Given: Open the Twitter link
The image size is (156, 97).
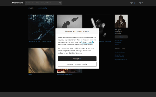Looking at the screenshot, I should (117, 45).
